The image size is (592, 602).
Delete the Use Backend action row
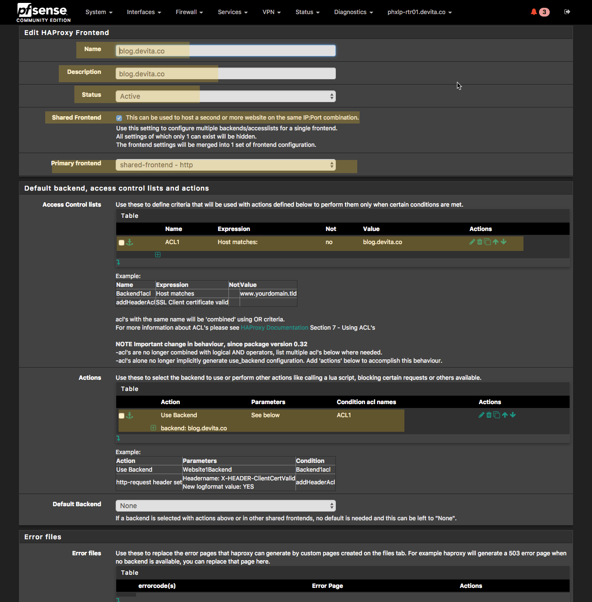489,415
